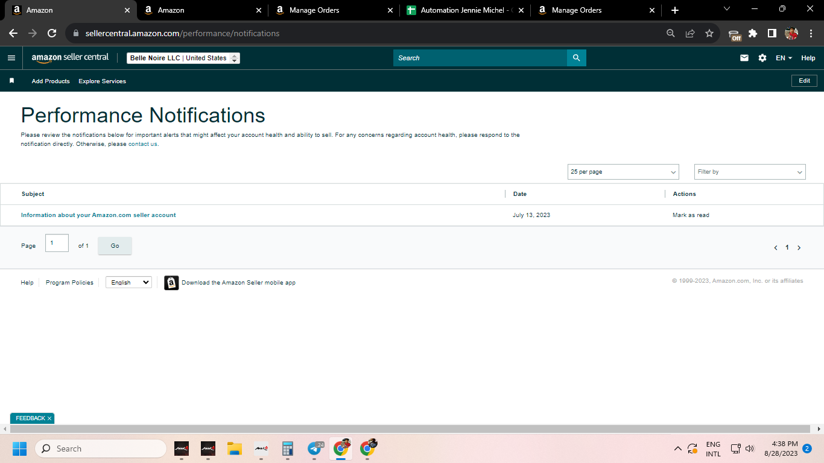This screenshot has height=463, width=824.
Task: Open the notification center badge showing 2
Action: (807, 449)
